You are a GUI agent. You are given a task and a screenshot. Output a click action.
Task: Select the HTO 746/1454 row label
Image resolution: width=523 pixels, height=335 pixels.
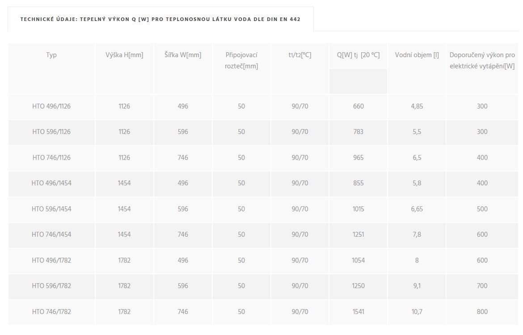(51, 234)
